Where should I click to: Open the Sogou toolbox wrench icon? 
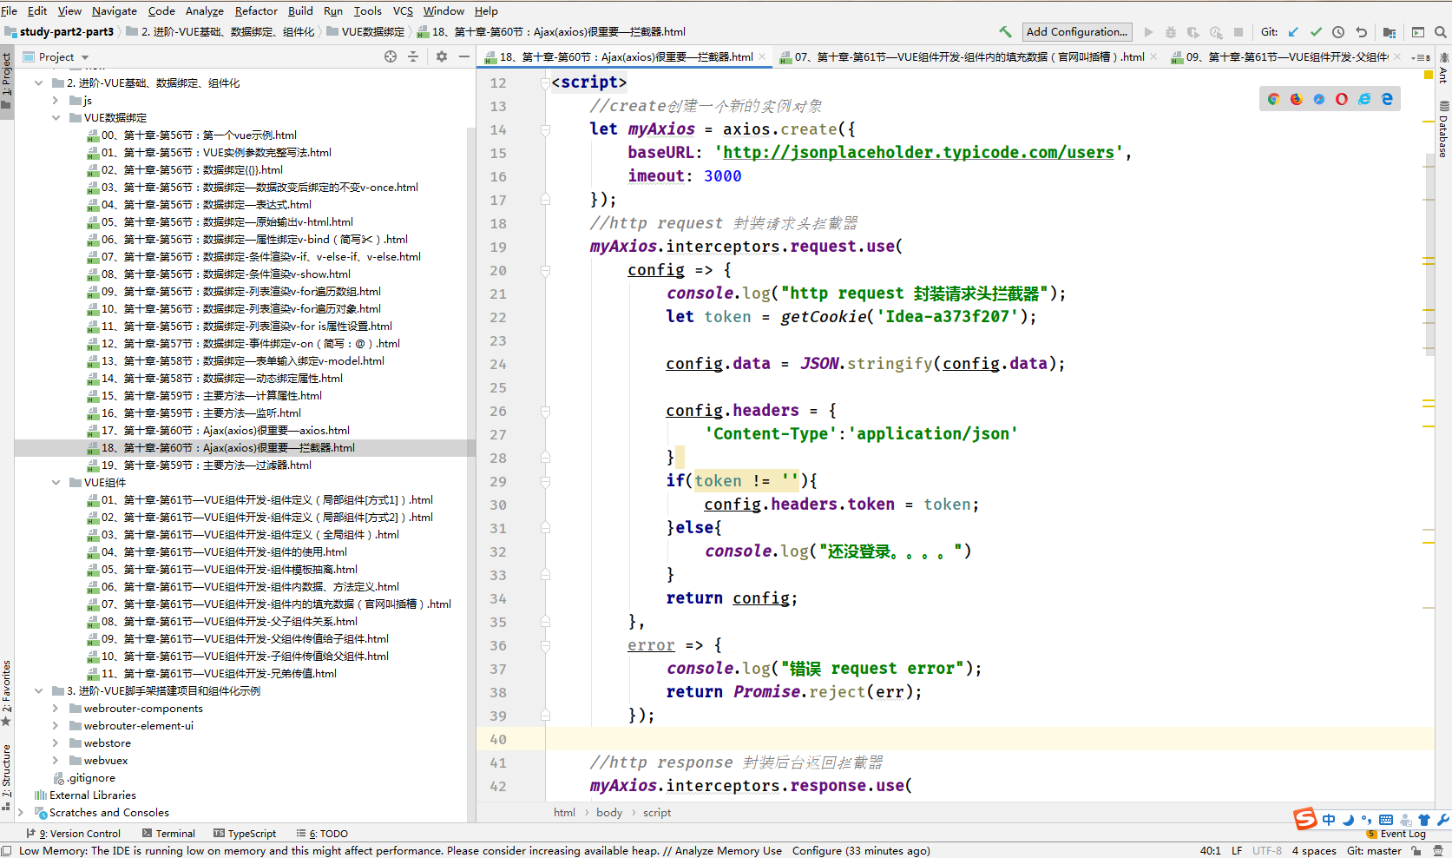(1443, 820)
